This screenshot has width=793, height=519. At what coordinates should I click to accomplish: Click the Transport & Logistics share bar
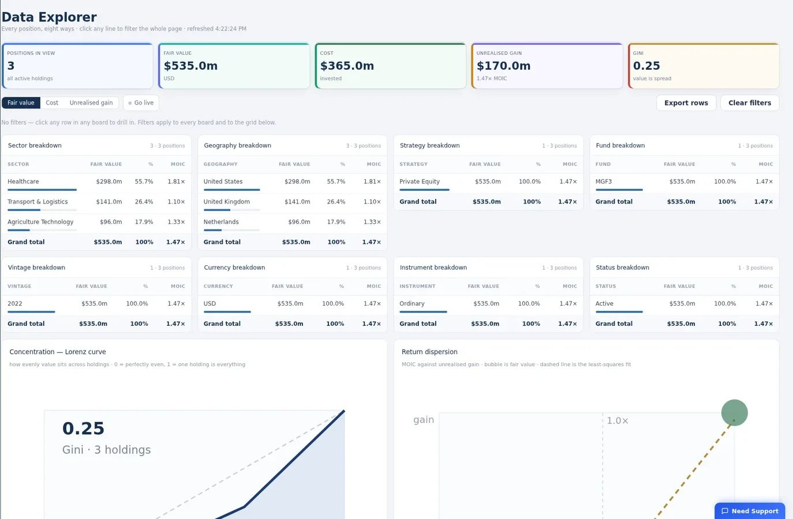(x=42, y=210)
